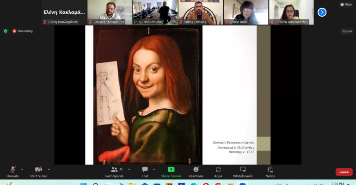Click muted mic icon on Giannis Stamatellos

point(90,22)
